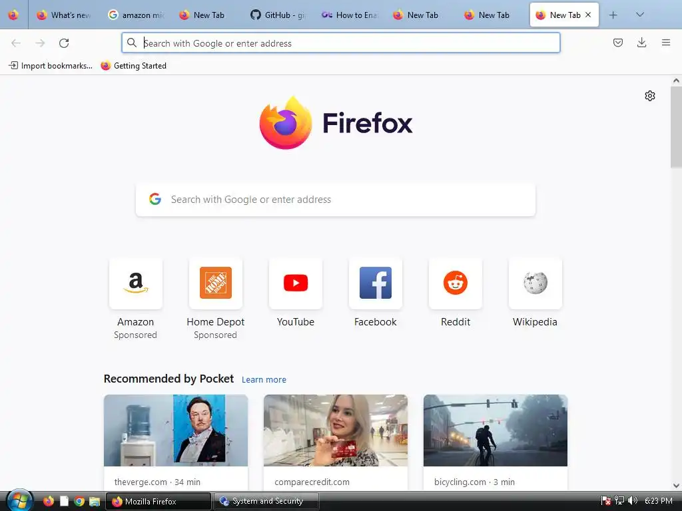
Task: Reload the current page
Action: coord(64,43)
